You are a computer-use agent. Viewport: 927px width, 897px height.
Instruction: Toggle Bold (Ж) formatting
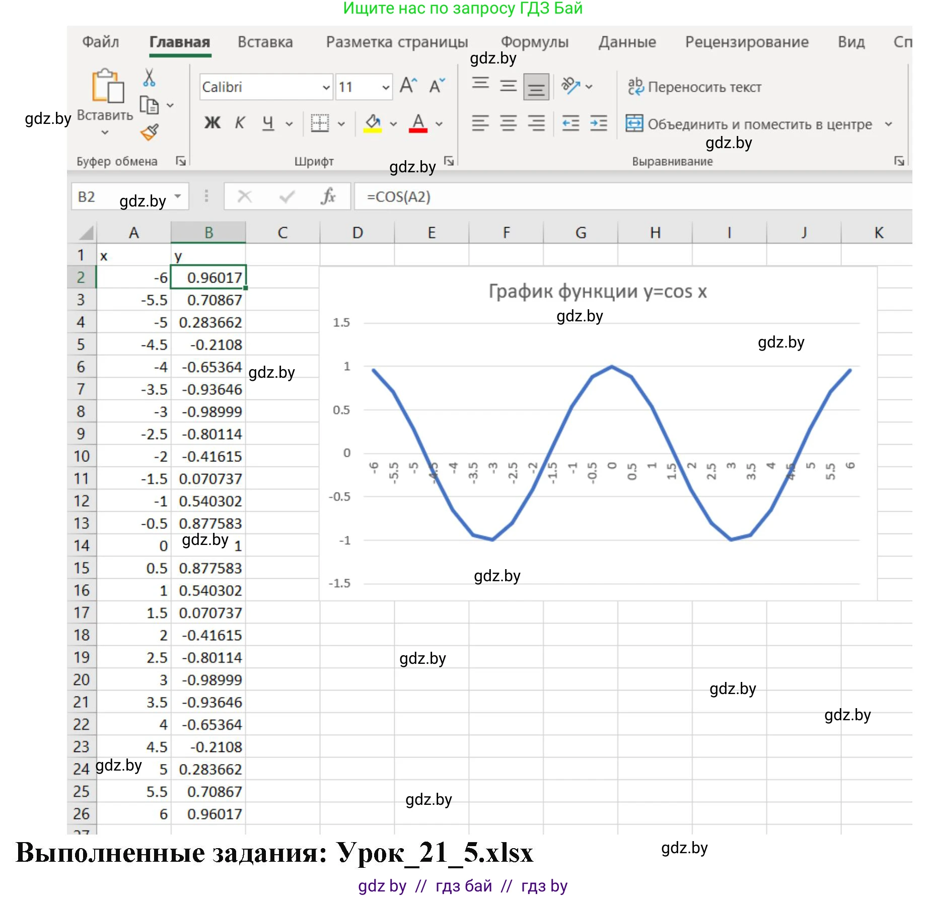click(212, 123)
